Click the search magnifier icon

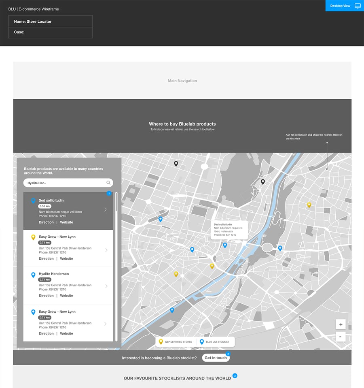click(108, 183)
